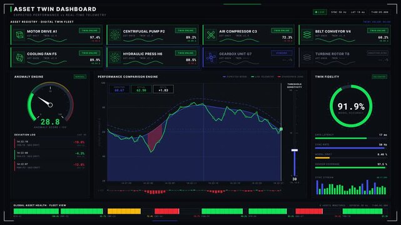Click the Gearbox Unit G7 fan icon
The height and width of the screenshot is (225, 401).
click(211, 57)
